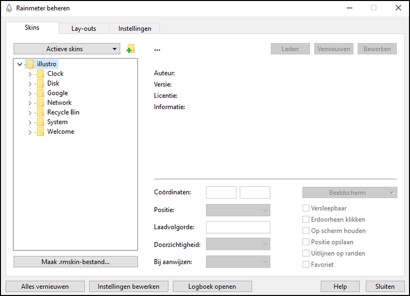Click the second Coördinaten input field
Screen dimensions: 410x296
point(255,192)
